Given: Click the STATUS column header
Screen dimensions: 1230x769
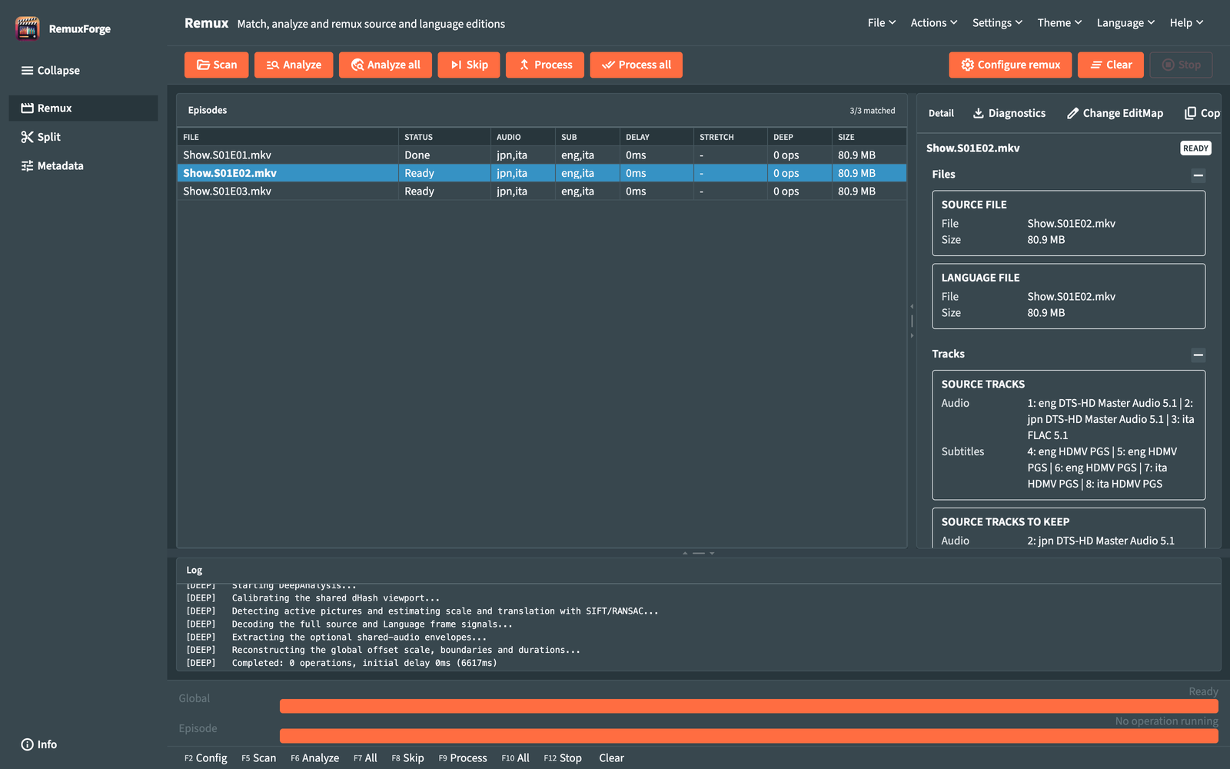Looking at the screenshot, I should pyautogui.click(x=444, y=137).
